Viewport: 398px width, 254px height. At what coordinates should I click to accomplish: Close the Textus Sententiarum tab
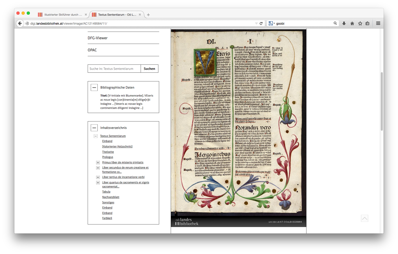tap(140, 15)
